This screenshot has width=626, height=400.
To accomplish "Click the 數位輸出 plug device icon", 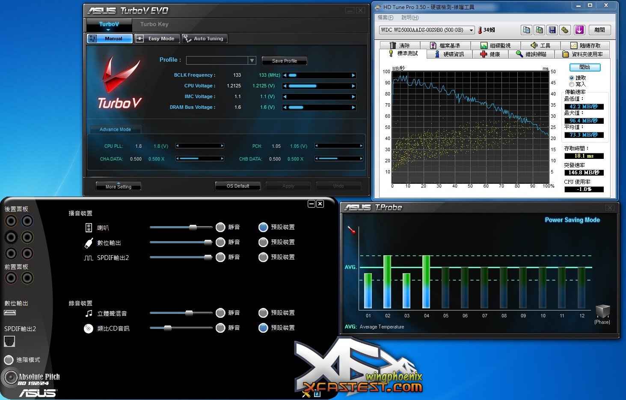I will [x=89, y=243].
